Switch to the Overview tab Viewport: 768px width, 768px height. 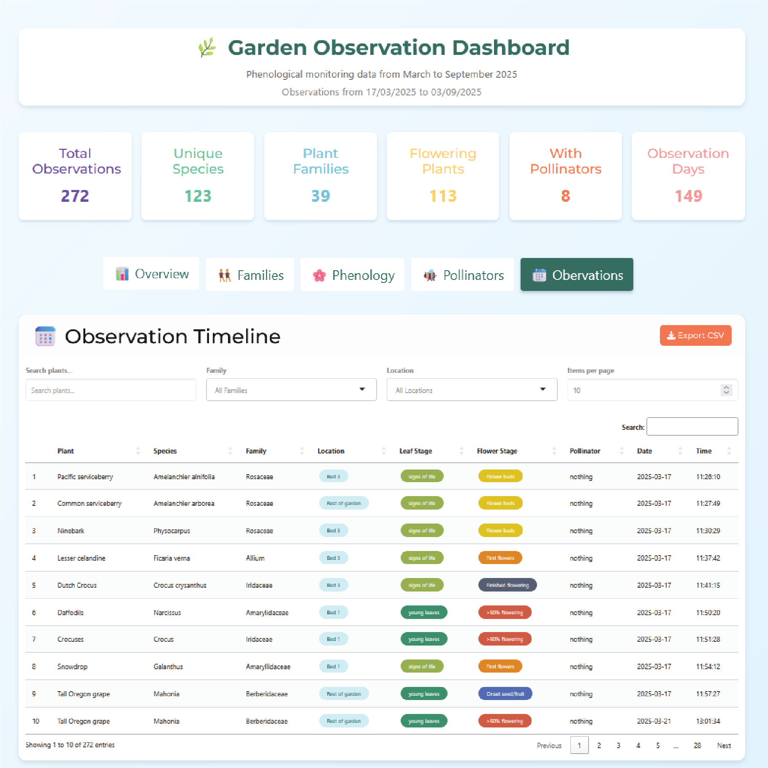152,274
